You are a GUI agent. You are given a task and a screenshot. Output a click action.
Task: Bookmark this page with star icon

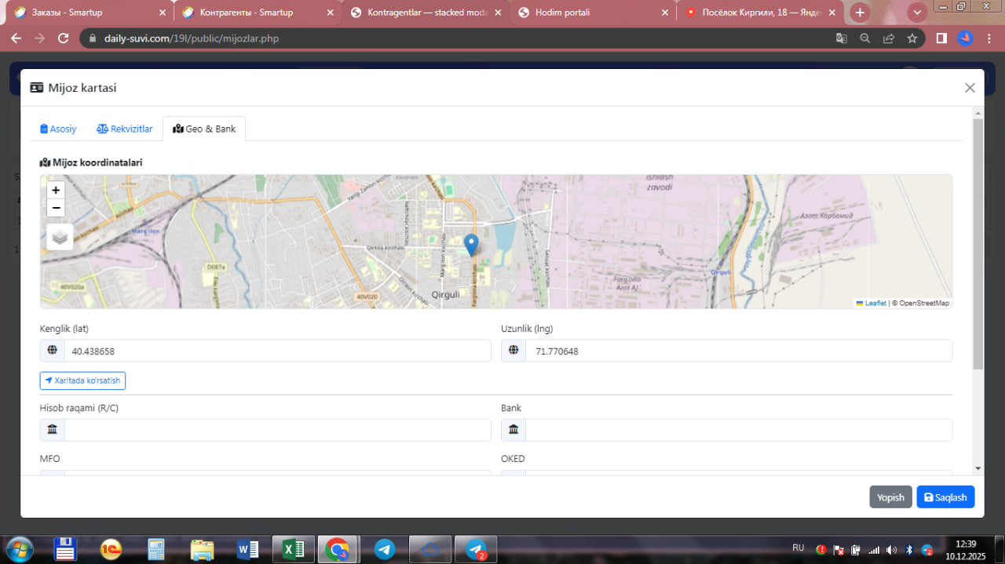click(912, 38)
